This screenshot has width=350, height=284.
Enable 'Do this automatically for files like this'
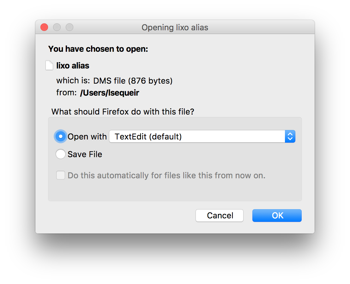60,175
